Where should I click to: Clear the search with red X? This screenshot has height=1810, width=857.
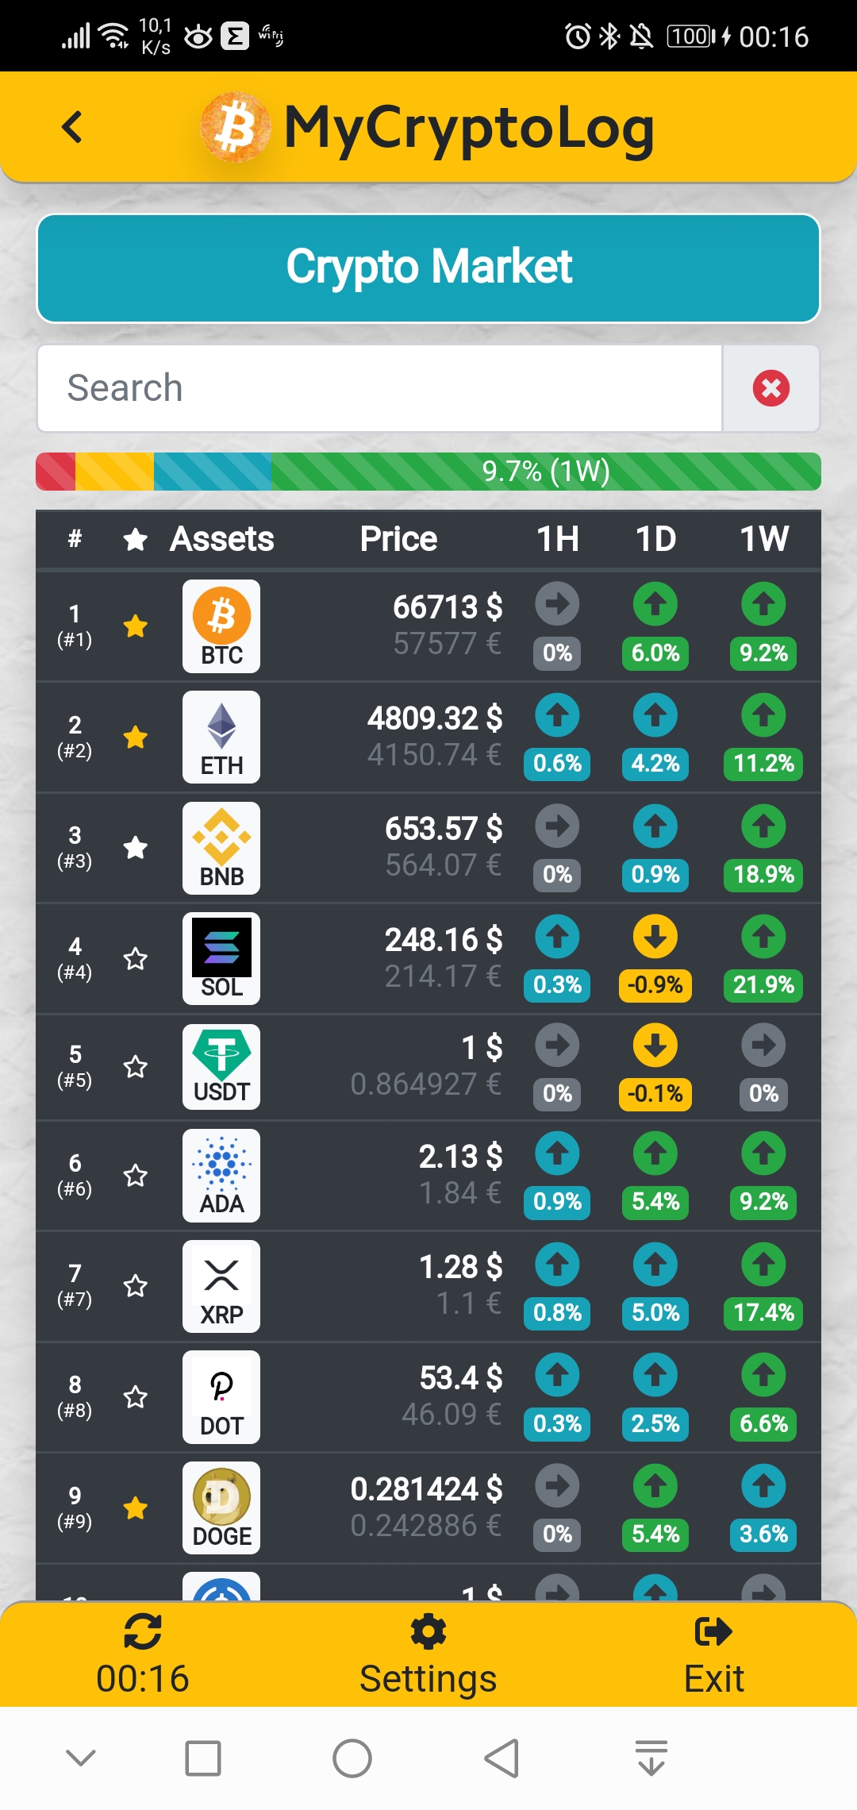pos(771,388)
